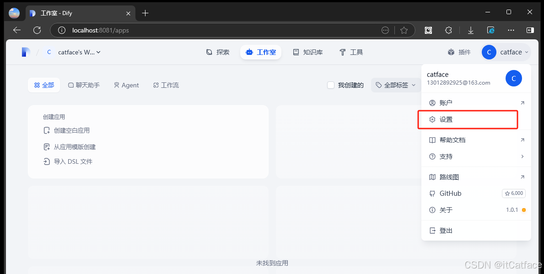
Task: Switch to the 探索 tab
Action: 218,52
